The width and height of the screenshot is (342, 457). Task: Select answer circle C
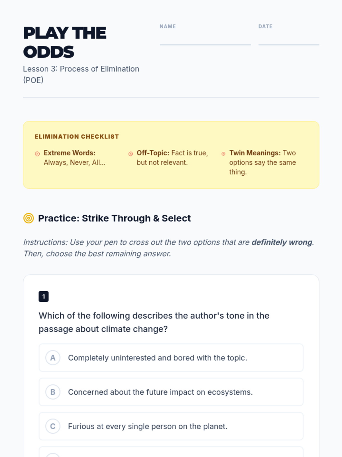click(53, 426)
